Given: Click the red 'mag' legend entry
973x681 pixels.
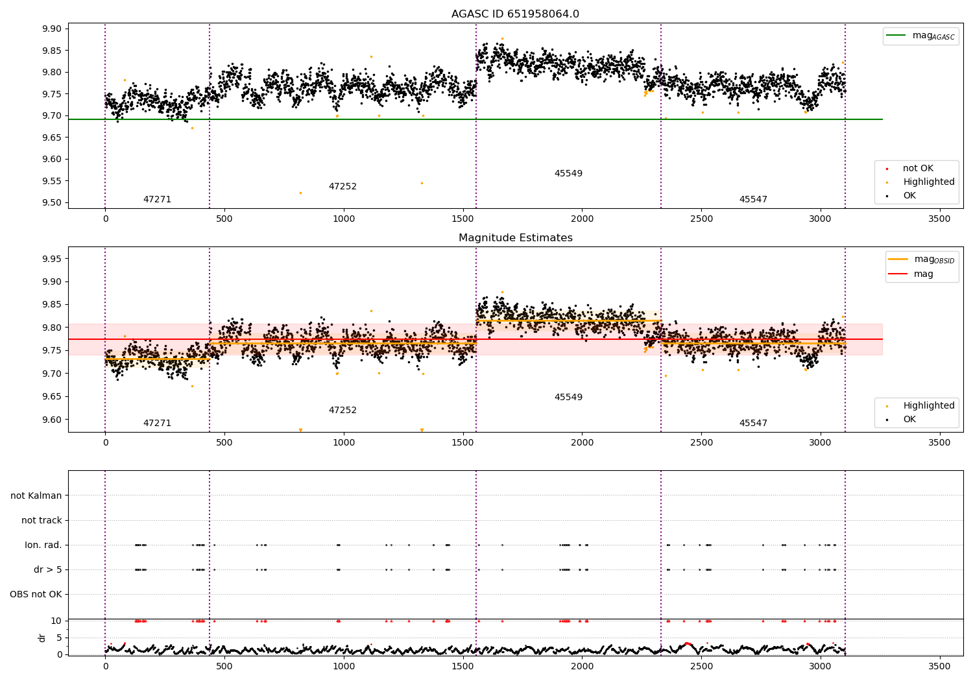Looking at the screenshot, I should pyautogui.click(x=911, y=274).
